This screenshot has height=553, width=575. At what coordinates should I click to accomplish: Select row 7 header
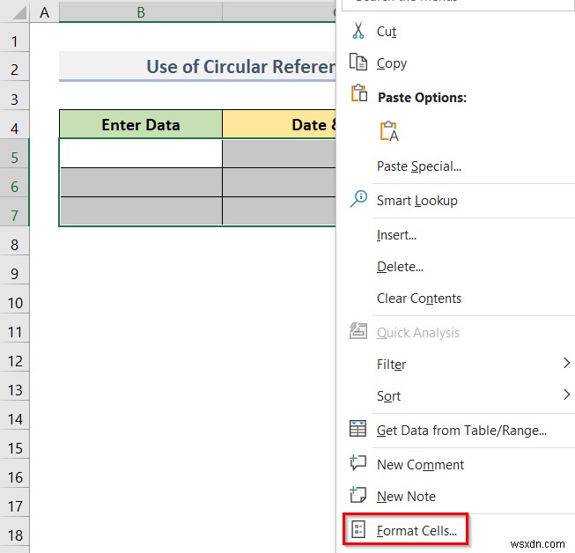click(14, 211)
